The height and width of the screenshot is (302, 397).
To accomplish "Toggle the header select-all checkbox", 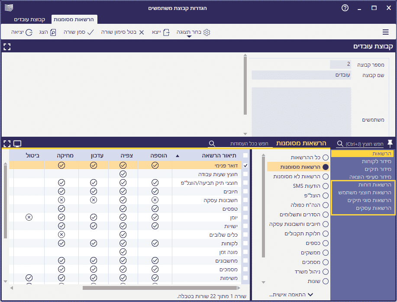I will [245, 155].
